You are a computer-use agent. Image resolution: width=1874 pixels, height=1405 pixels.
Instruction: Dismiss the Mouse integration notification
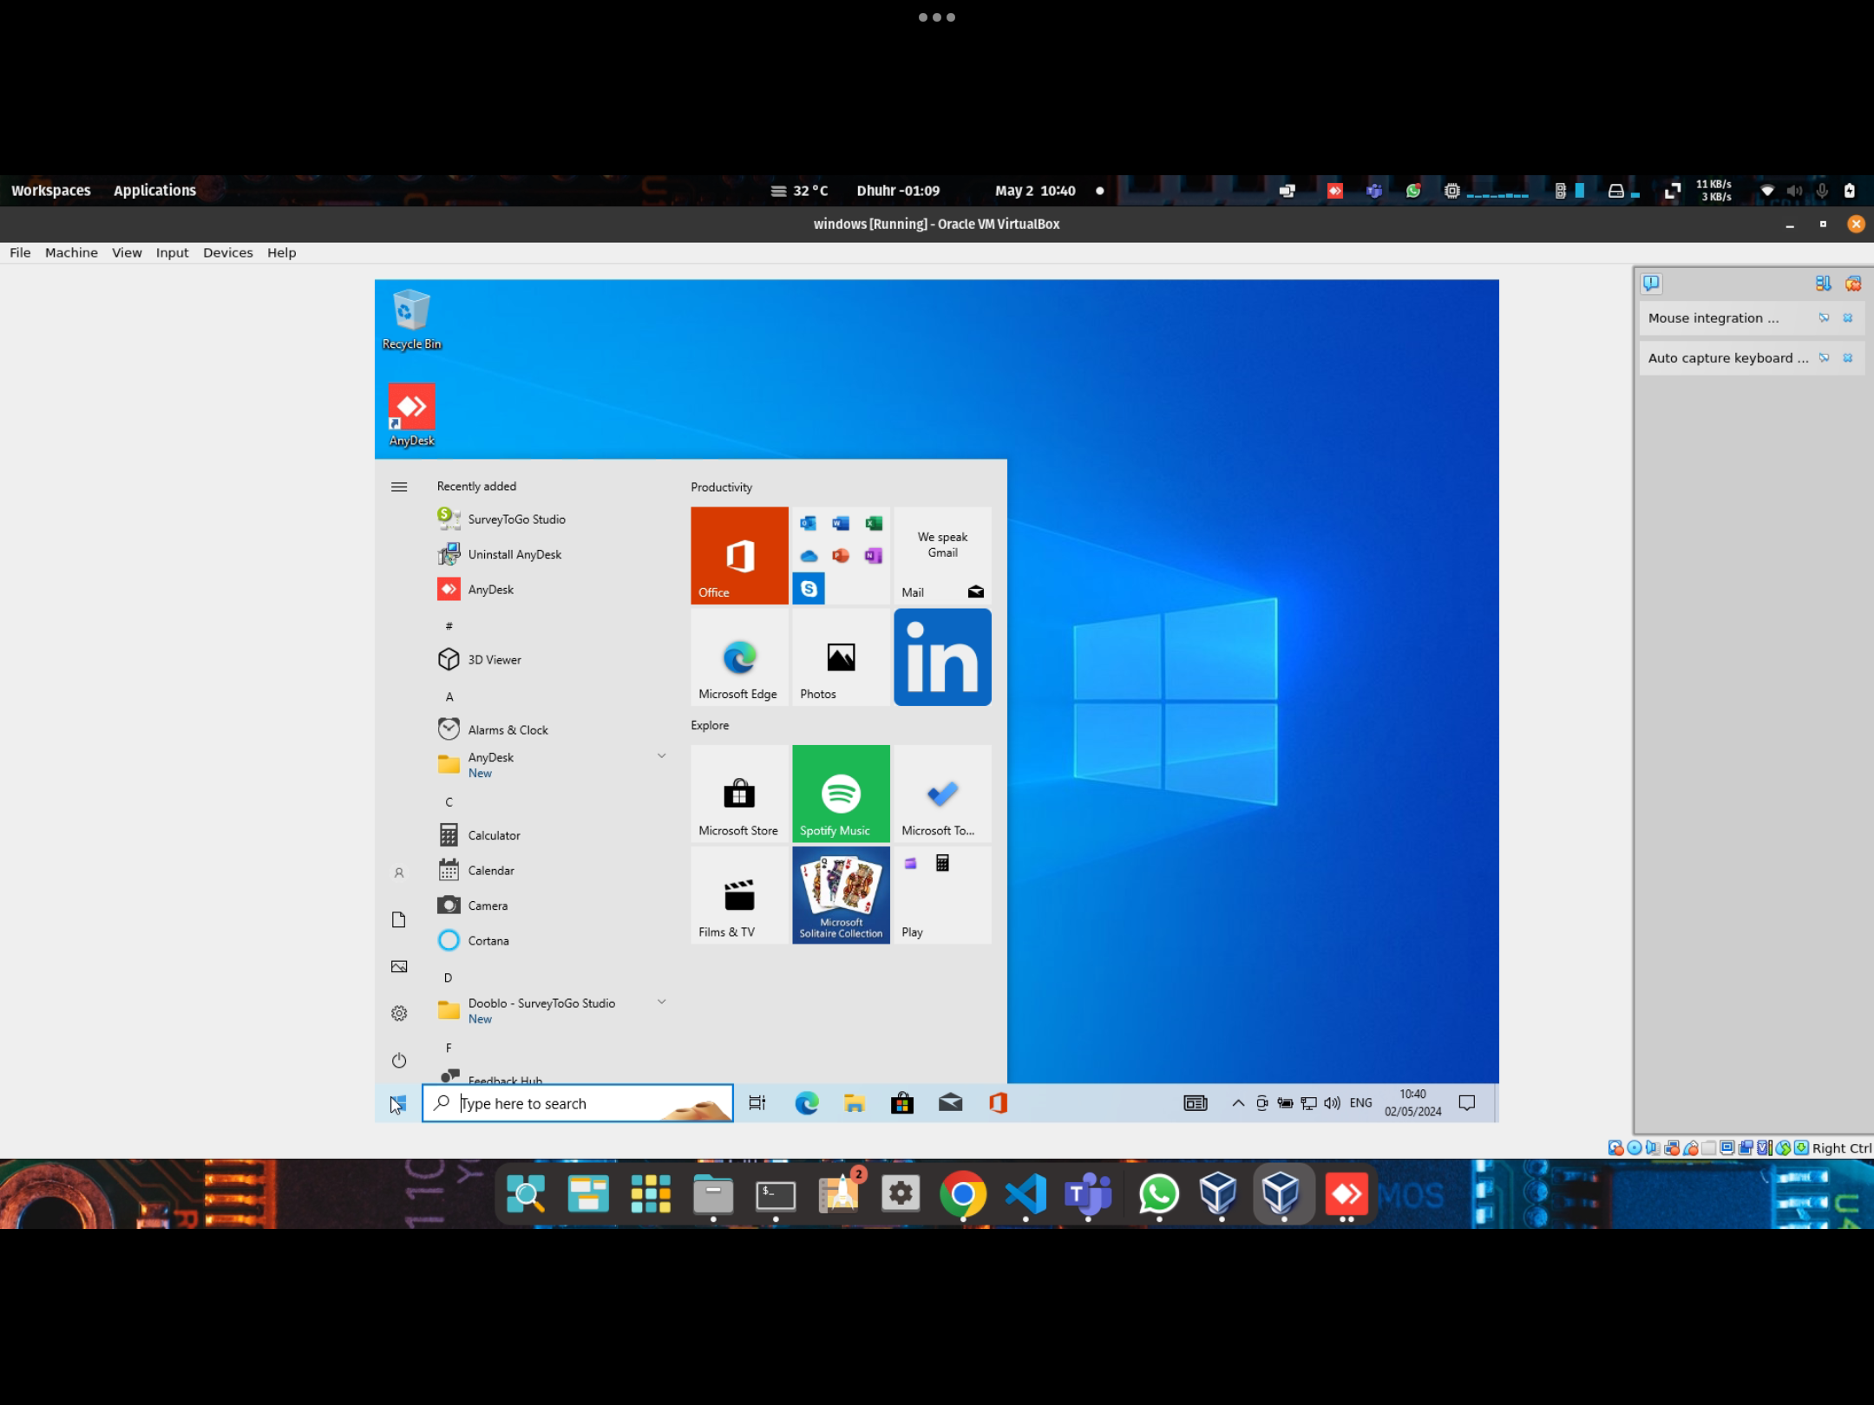point(1847,318)
